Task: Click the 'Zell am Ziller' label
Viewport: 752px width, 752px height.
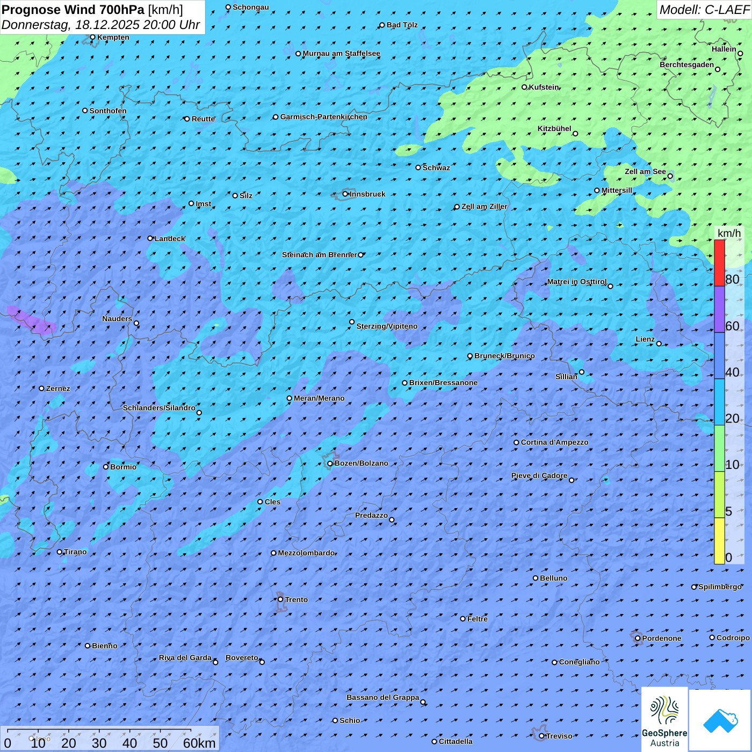Action: pyautogui.click(x=485, y=206)
